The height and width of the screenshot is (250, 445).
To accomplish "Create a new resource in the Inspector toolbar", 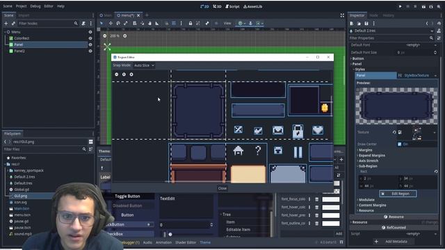I will pos(352,24).
